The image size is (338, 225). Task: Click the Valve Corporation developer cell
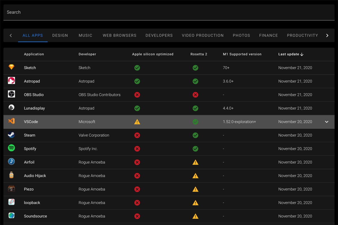pos(94,135)
